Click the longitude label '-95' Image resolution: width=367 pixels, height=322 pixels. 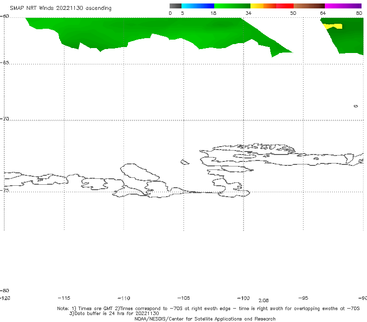coord(304,298)
